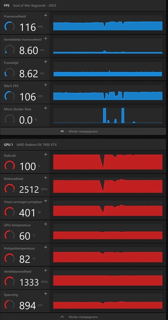Click the Micro Stutter Rate gauge dial

(9, 119)
